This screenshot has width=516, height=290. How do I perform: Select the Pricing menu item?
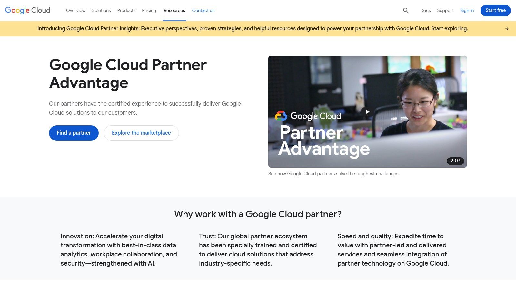pos(149,10)
